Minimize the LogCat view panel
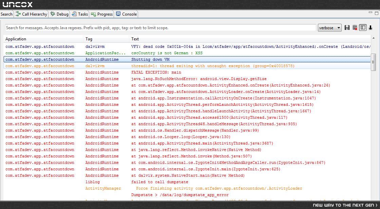This screenshot has width=380, height=209. 370,12
